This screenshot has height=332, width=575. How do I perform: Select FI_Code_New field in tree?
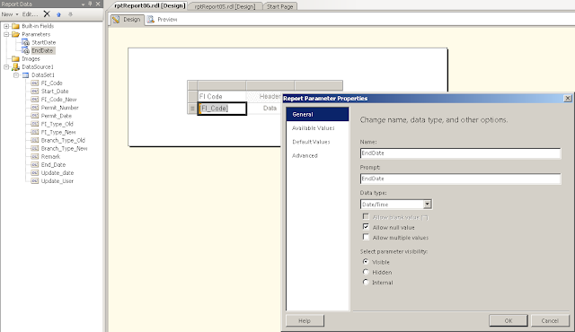tap(58, 100)
